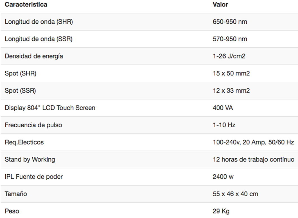Click the Spot (SHR) label
Screen dimensions: 298x218
[21, 74]
